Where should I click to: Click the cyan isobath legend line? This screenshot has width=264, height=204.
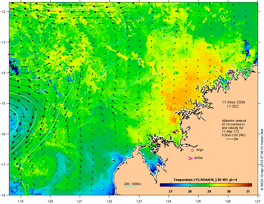pos(130,187)
